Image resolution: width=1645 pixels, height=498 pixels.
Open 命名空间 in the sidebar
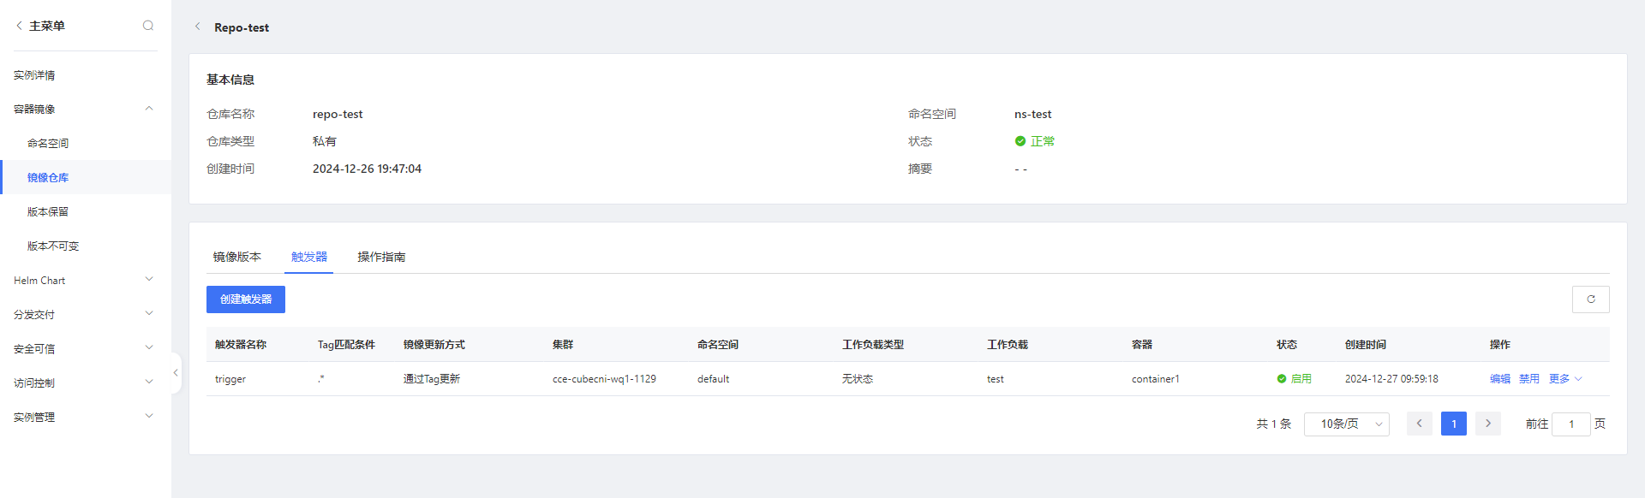coord(48,143)
